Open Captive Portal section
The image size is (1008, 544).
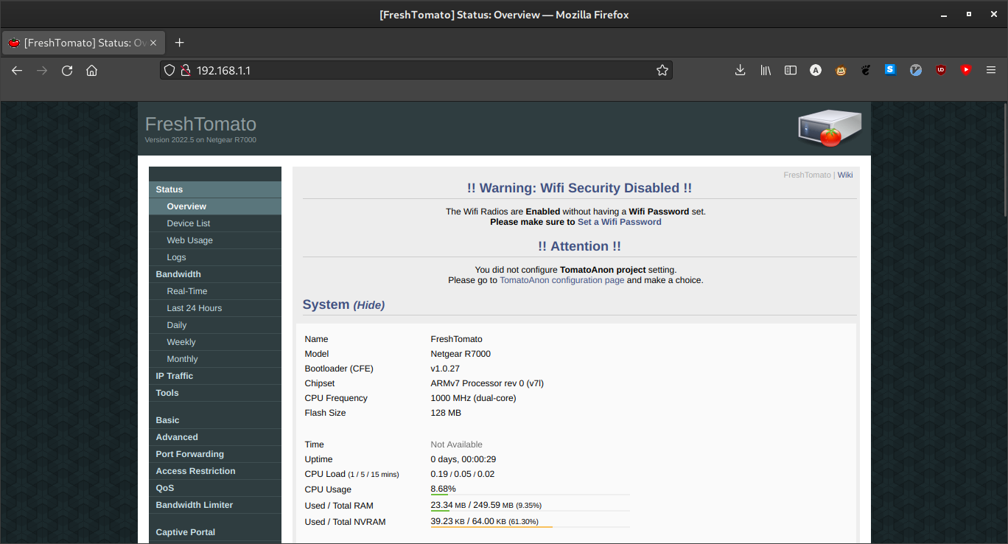215,532
